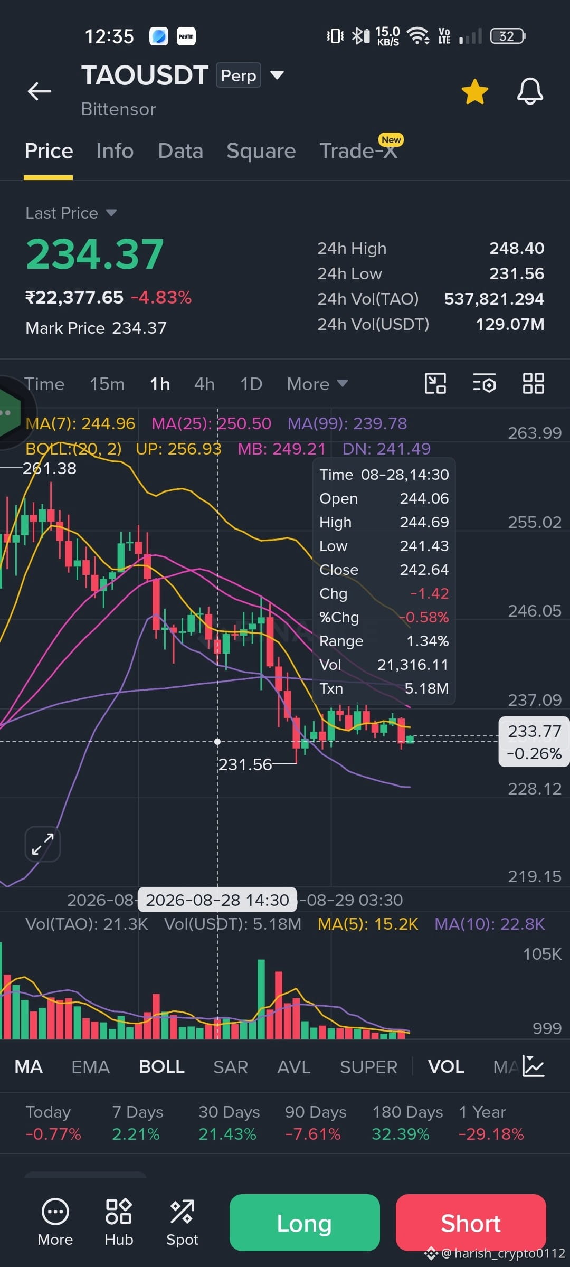
Task: Select the Perp contract type badge
Action: pos(238,75)
